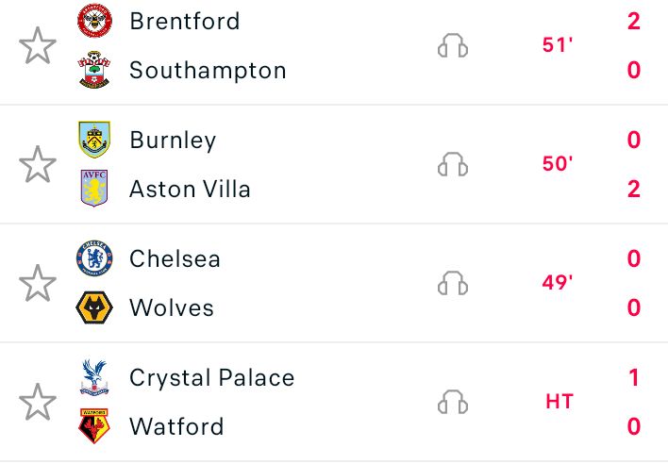Screen dimensions: 668x464
Task: Favorite the Brentford vs Southampton match star
Action: 38,45
